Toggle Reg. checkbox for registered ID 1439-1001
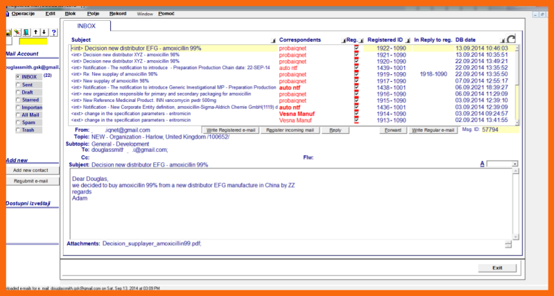The height and width of the screenshot is (296, 554). click(x=356, y=68)
